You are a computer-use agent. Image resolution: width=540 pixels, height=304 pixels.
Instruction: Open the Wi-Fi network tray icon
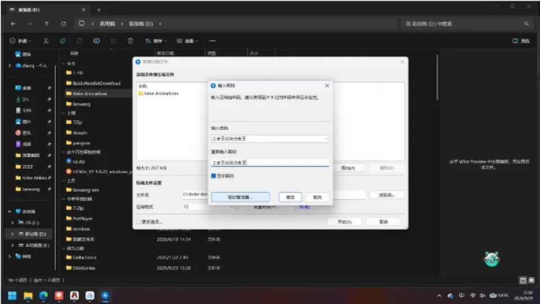(472, 296)
